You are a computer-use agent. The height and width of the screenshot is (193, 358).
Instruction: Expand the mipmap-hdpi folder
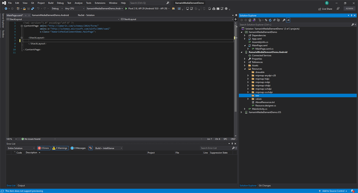248,79
